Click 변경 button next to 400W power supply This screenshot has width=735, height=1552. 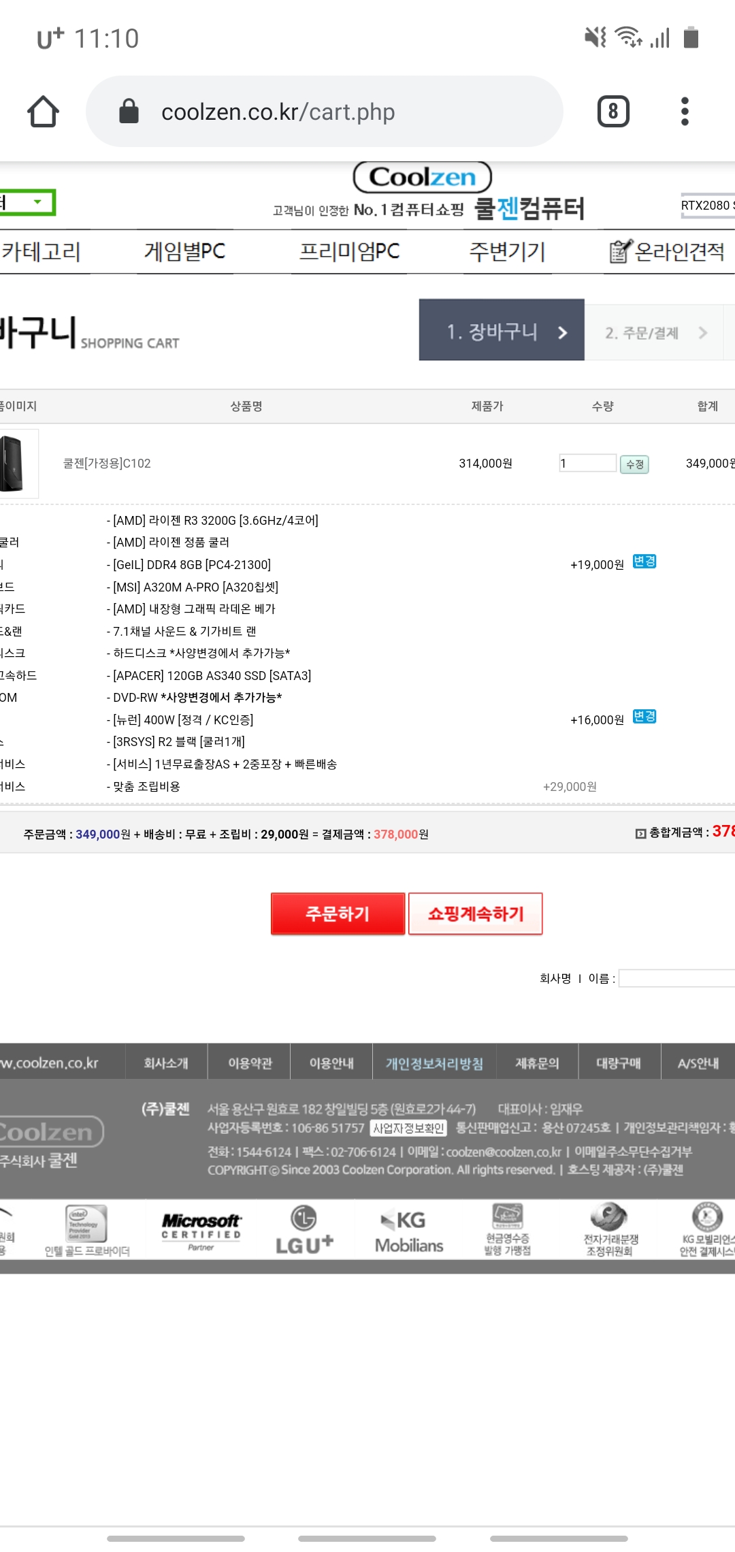click(644, 717)
